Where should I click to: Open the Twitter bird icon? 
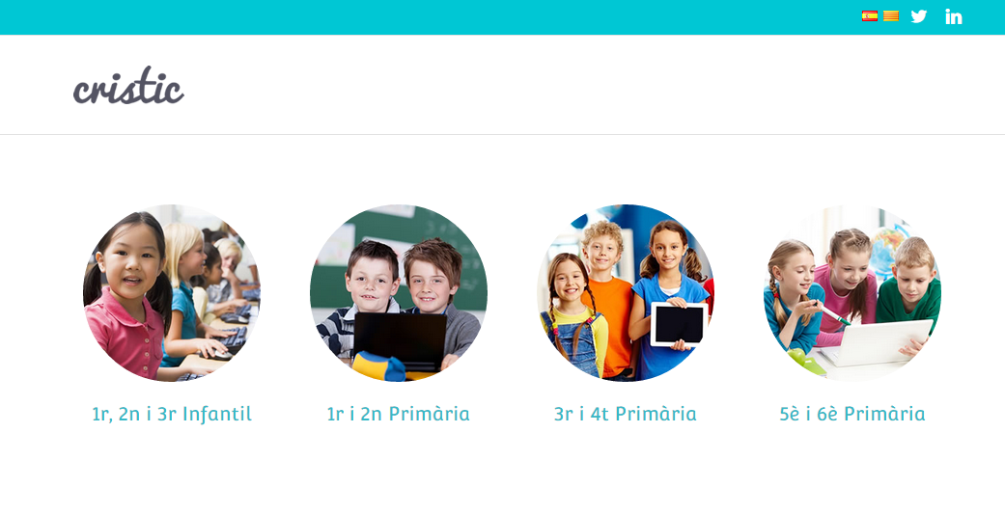tap(918, 16)
